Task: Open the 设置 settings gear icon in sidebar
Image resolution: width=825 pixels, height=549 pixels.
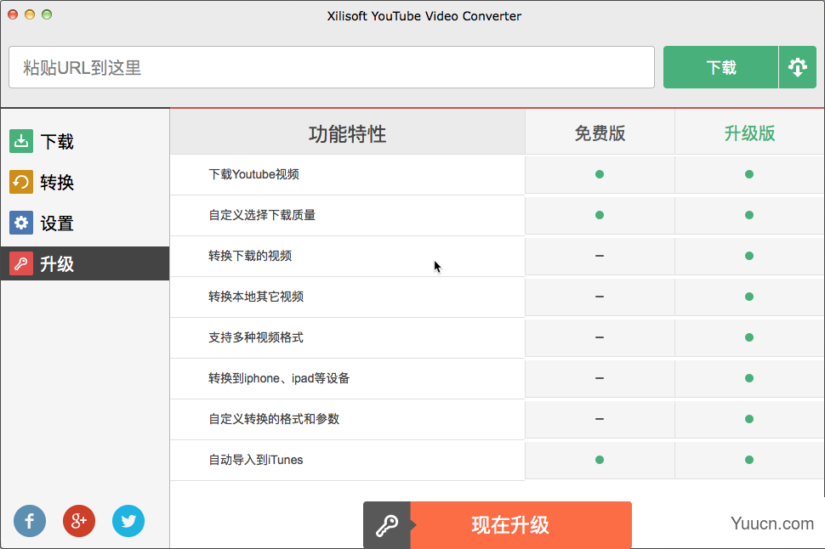Action: click(21, 223)
